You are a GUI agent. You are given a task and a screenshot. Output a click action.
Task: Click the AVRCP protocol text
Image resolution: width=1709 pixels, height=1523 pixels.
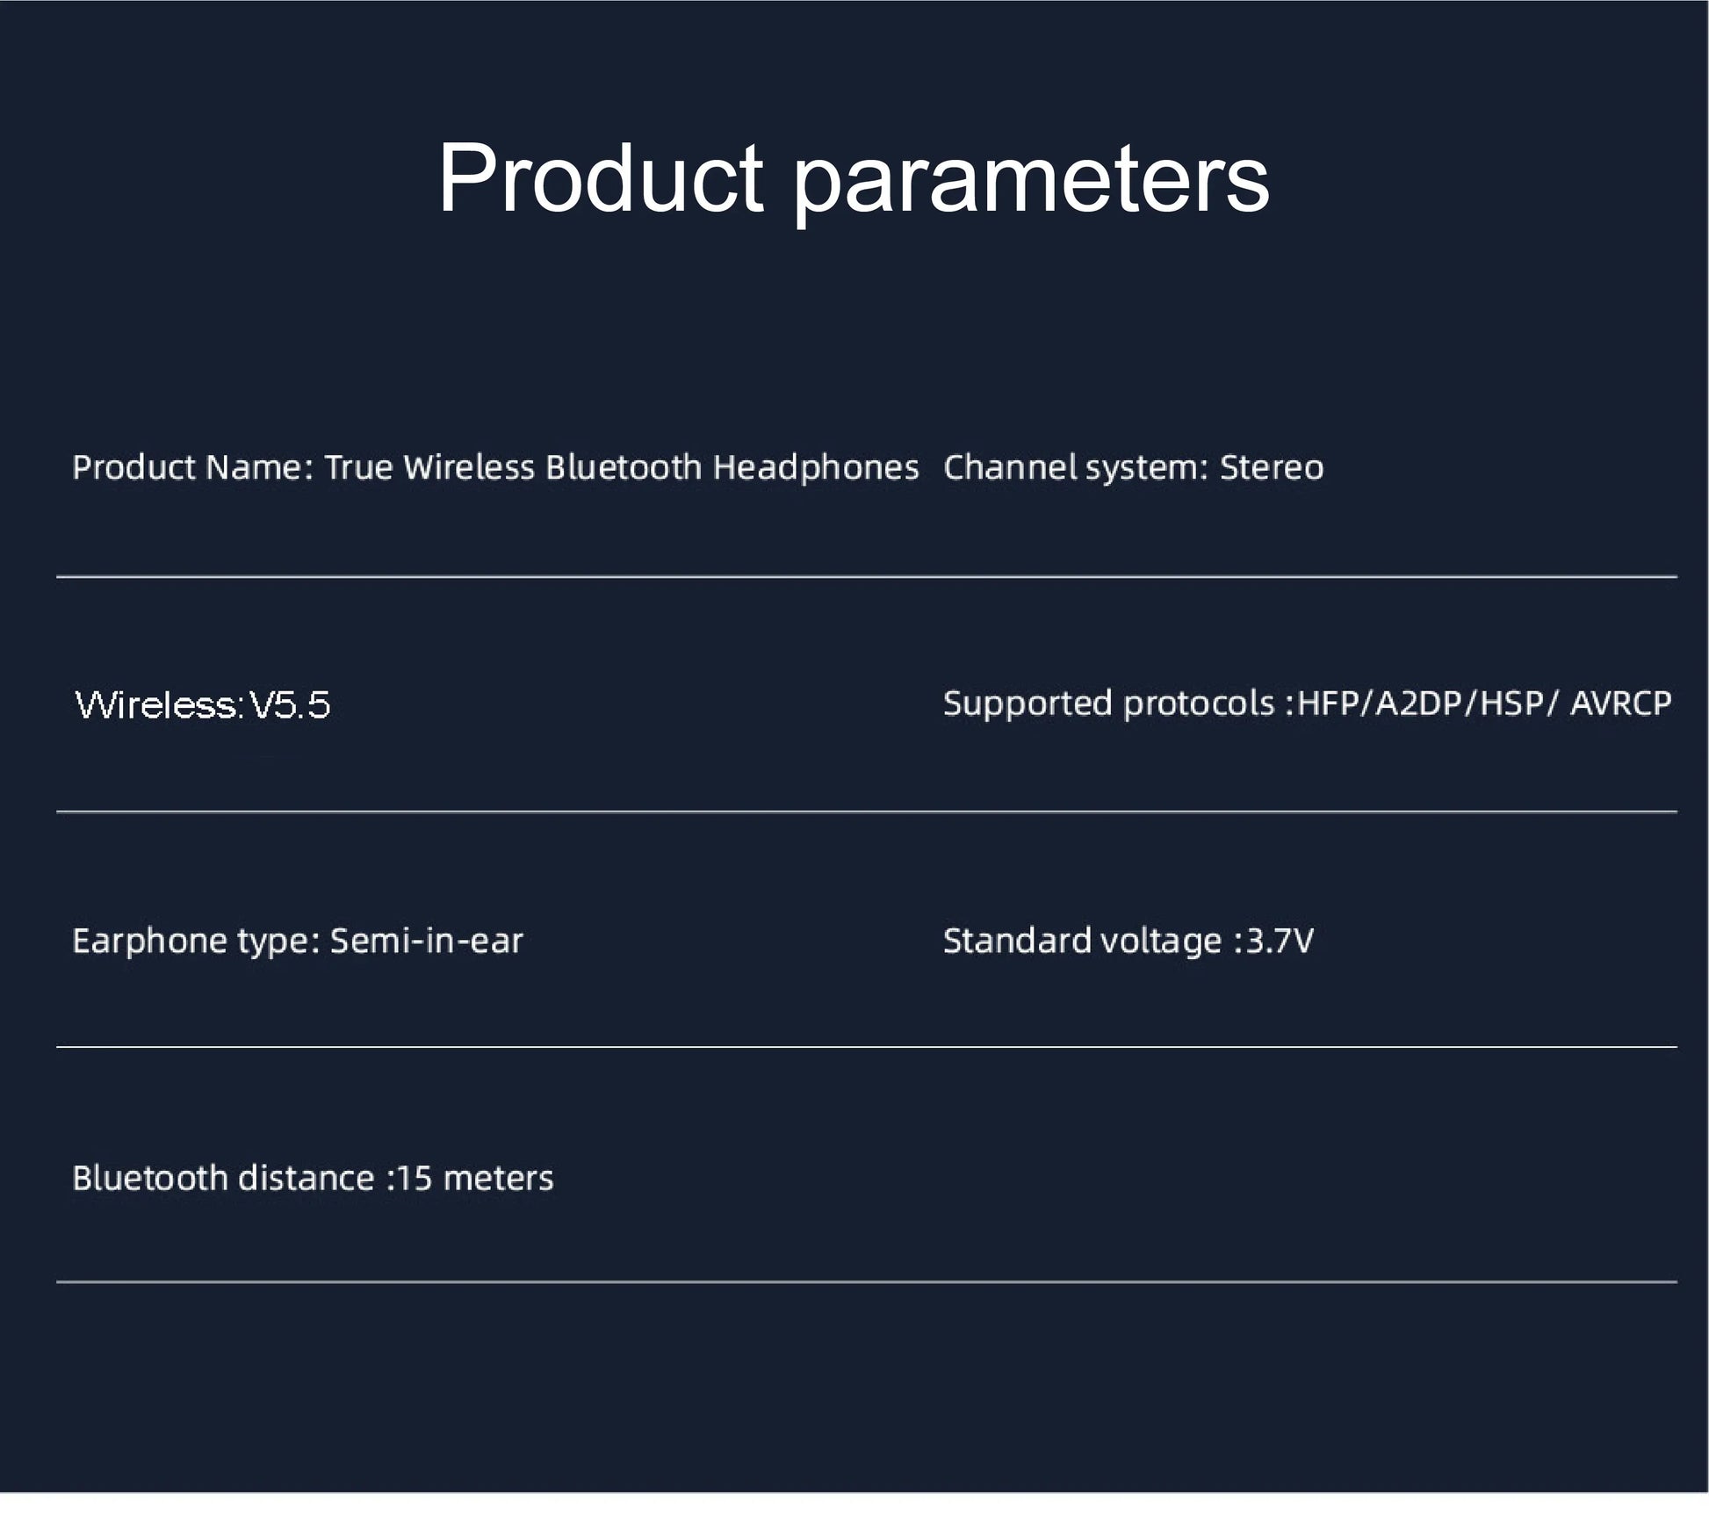(1620, 704)
